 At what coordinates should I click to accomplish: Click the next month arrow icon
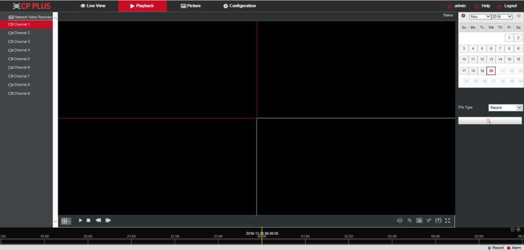point(519,16)
